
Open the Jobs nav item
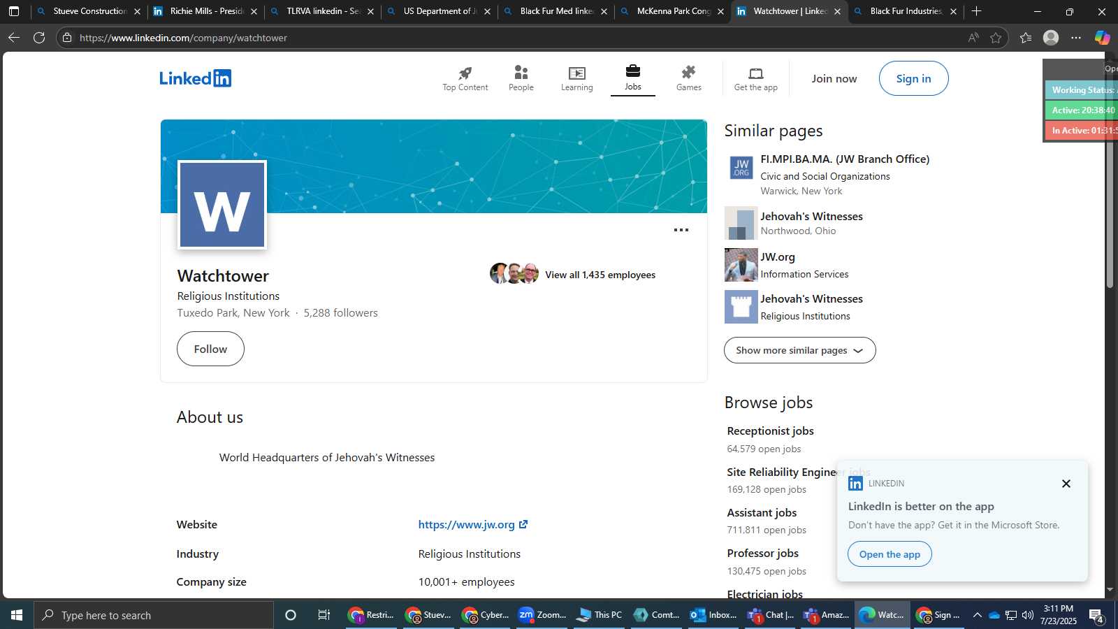(x=632, y=78)
